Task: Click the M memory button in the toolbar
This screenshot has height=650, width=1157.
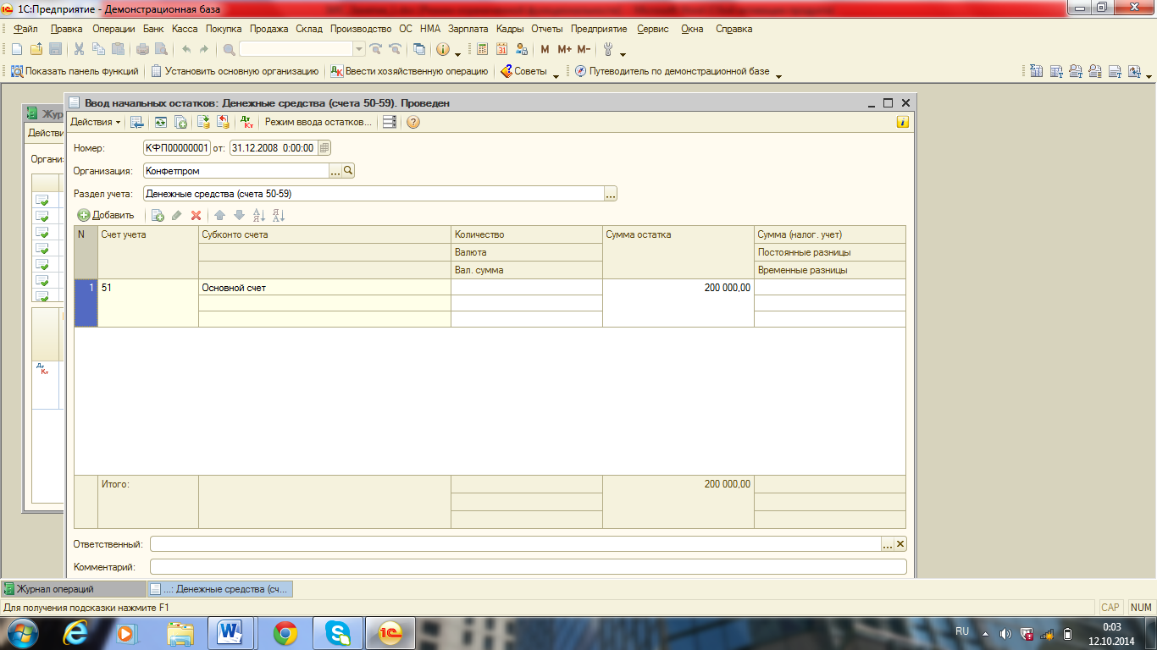Action: [x=545, y=49]
